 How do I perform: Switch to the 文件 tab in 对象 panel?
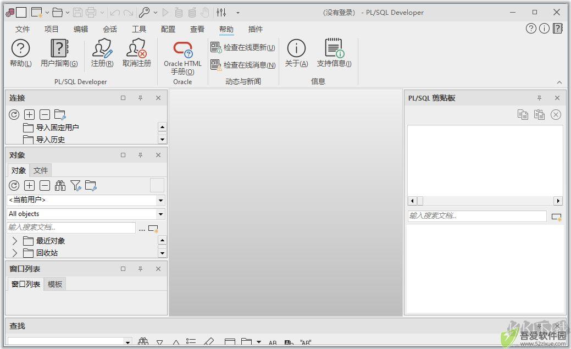[41, 170]
